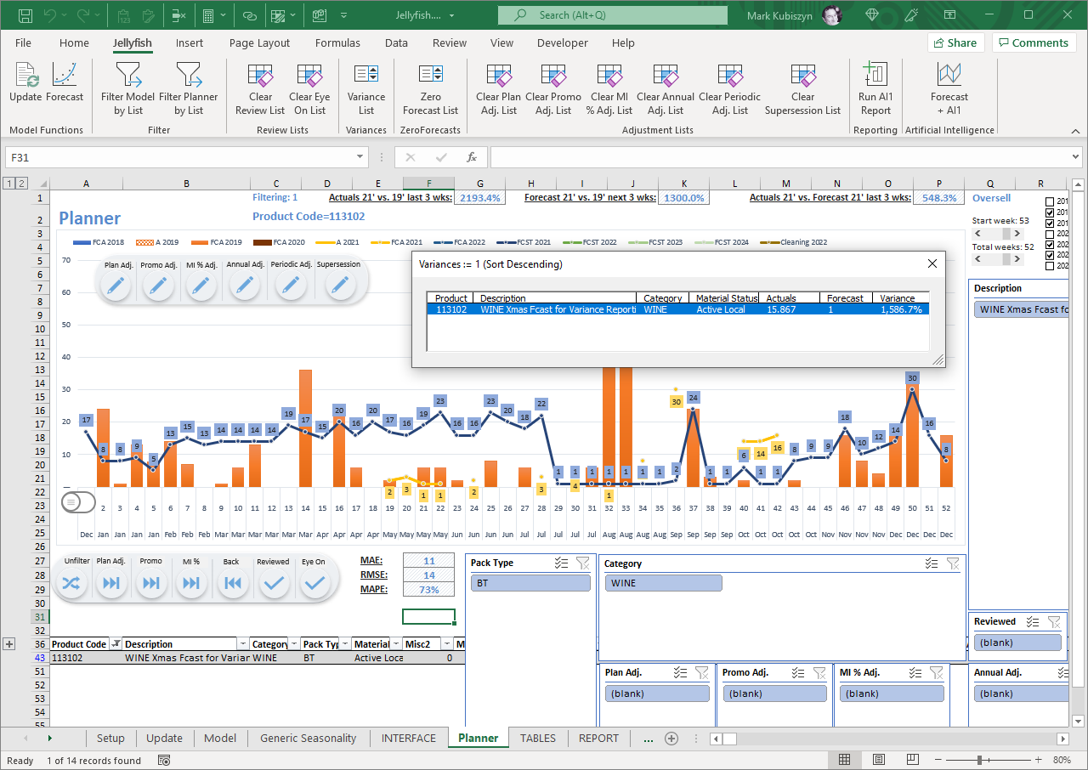Viewport: 1088px width, 770px height.
Task: Click the zoom slider in status bar
Action: (980, 760)
